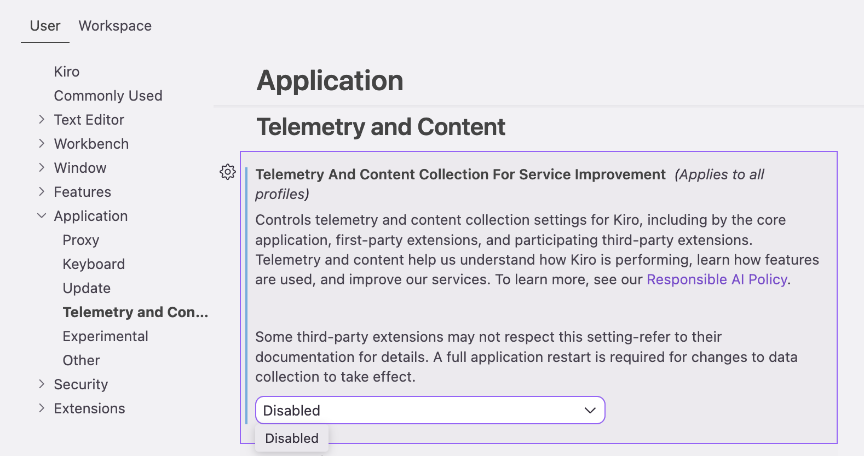Viewport: 864px width, 456px height.
Task: Open the telemetry collection Disabled dropdown
Action: 430,410
